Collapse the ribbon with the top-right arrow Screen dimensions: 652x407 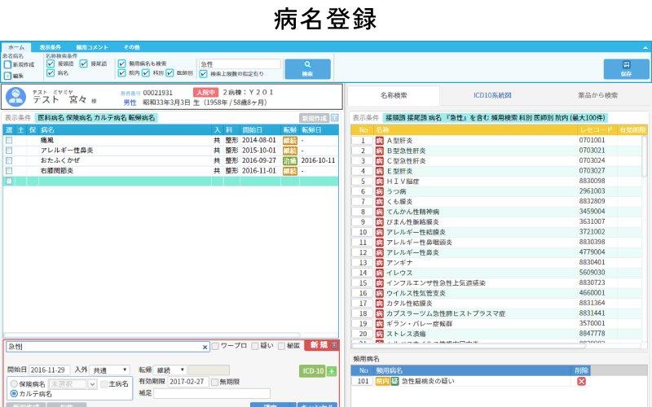(x=645, y=47)
